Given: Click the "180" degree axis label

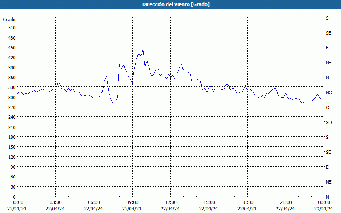Looking at the screenshot, I should pos(12,137).
